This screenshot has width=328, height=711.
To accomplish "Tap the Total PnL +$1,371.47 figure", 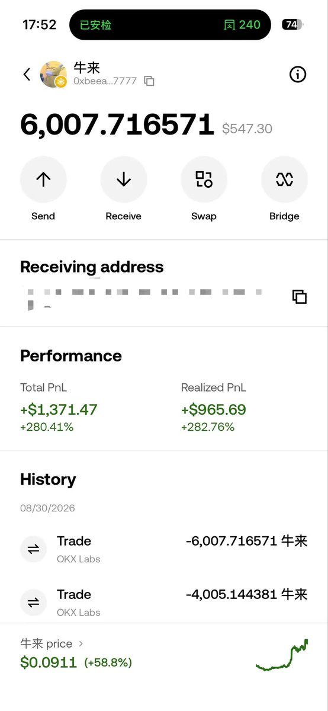I will 59,409.
